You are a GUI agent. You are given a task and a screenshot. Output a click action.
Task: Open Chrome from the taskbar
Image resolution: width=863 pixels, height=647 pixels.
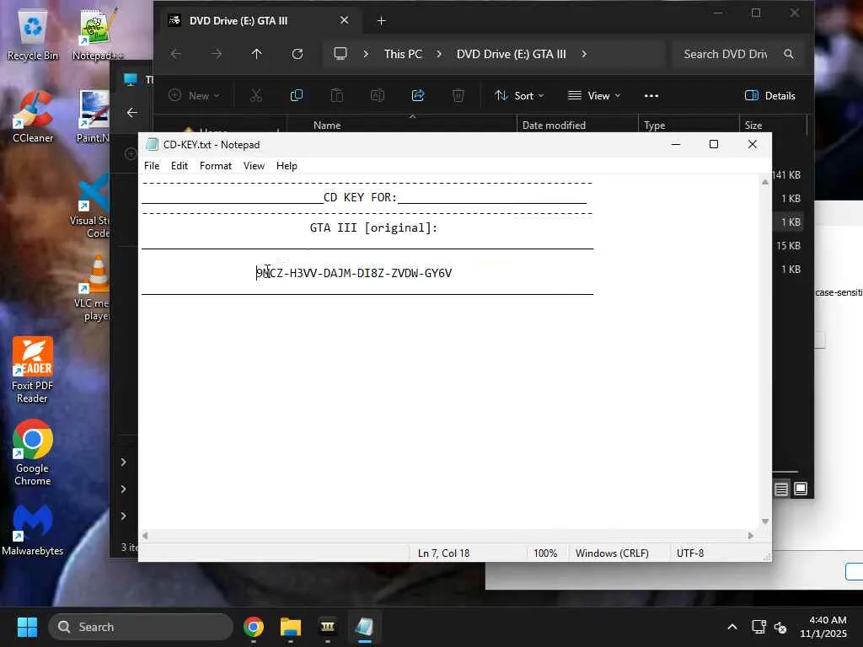click(x=254, y=627)
